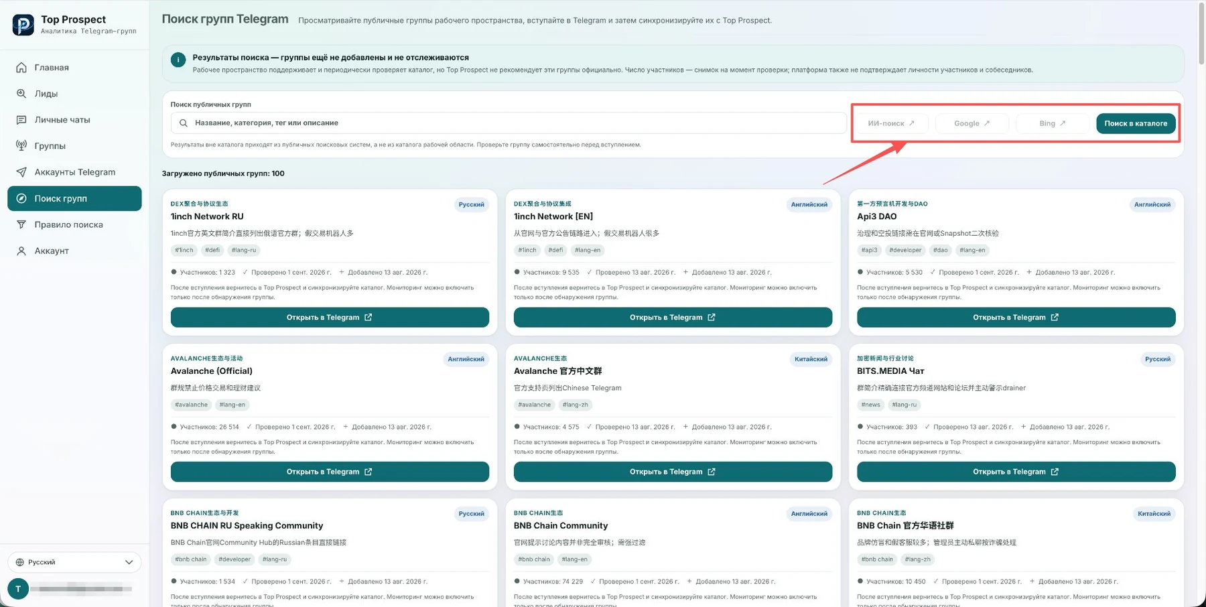Click the "Участников: 74 229" member count

coord(553,582)
